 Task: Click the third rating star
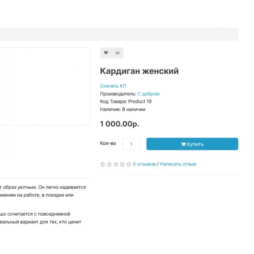116,165
